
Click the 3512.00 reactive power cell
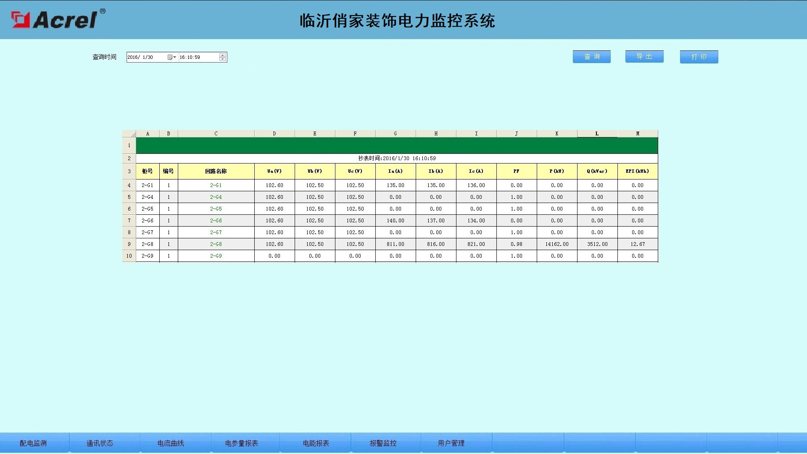[597, 244]
